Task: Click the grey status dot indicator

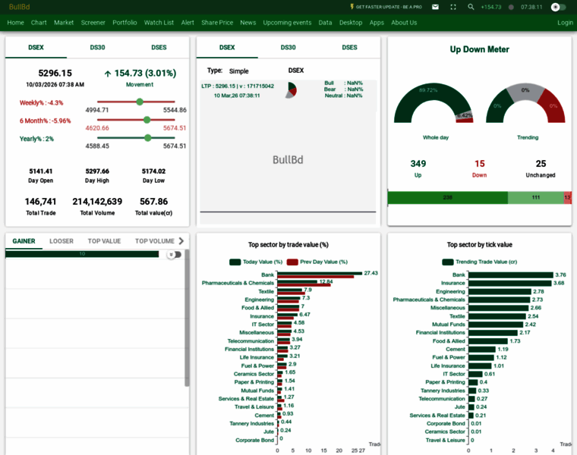Action: (511, 7)
